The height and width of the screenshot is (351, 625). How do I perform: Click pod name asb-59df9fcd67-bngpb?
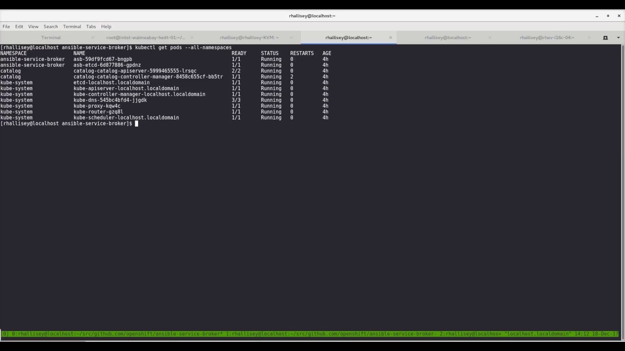(103, 59)
